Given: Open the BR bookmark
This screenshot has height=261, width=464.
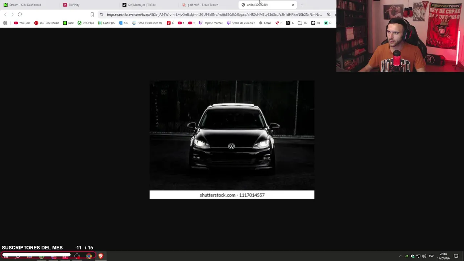Looking at the screenshot, I should pyautogui.click(x=316, y=23).
